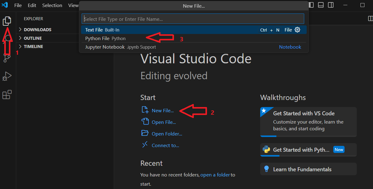Click the VS Code logo icon
Image resolution: width=373 pixels, height=189 pixels.
[x=5, y=5]
